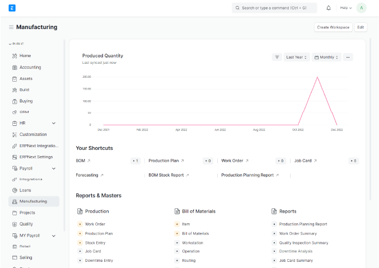Click the Buying sidebar icon

point(15,101)
